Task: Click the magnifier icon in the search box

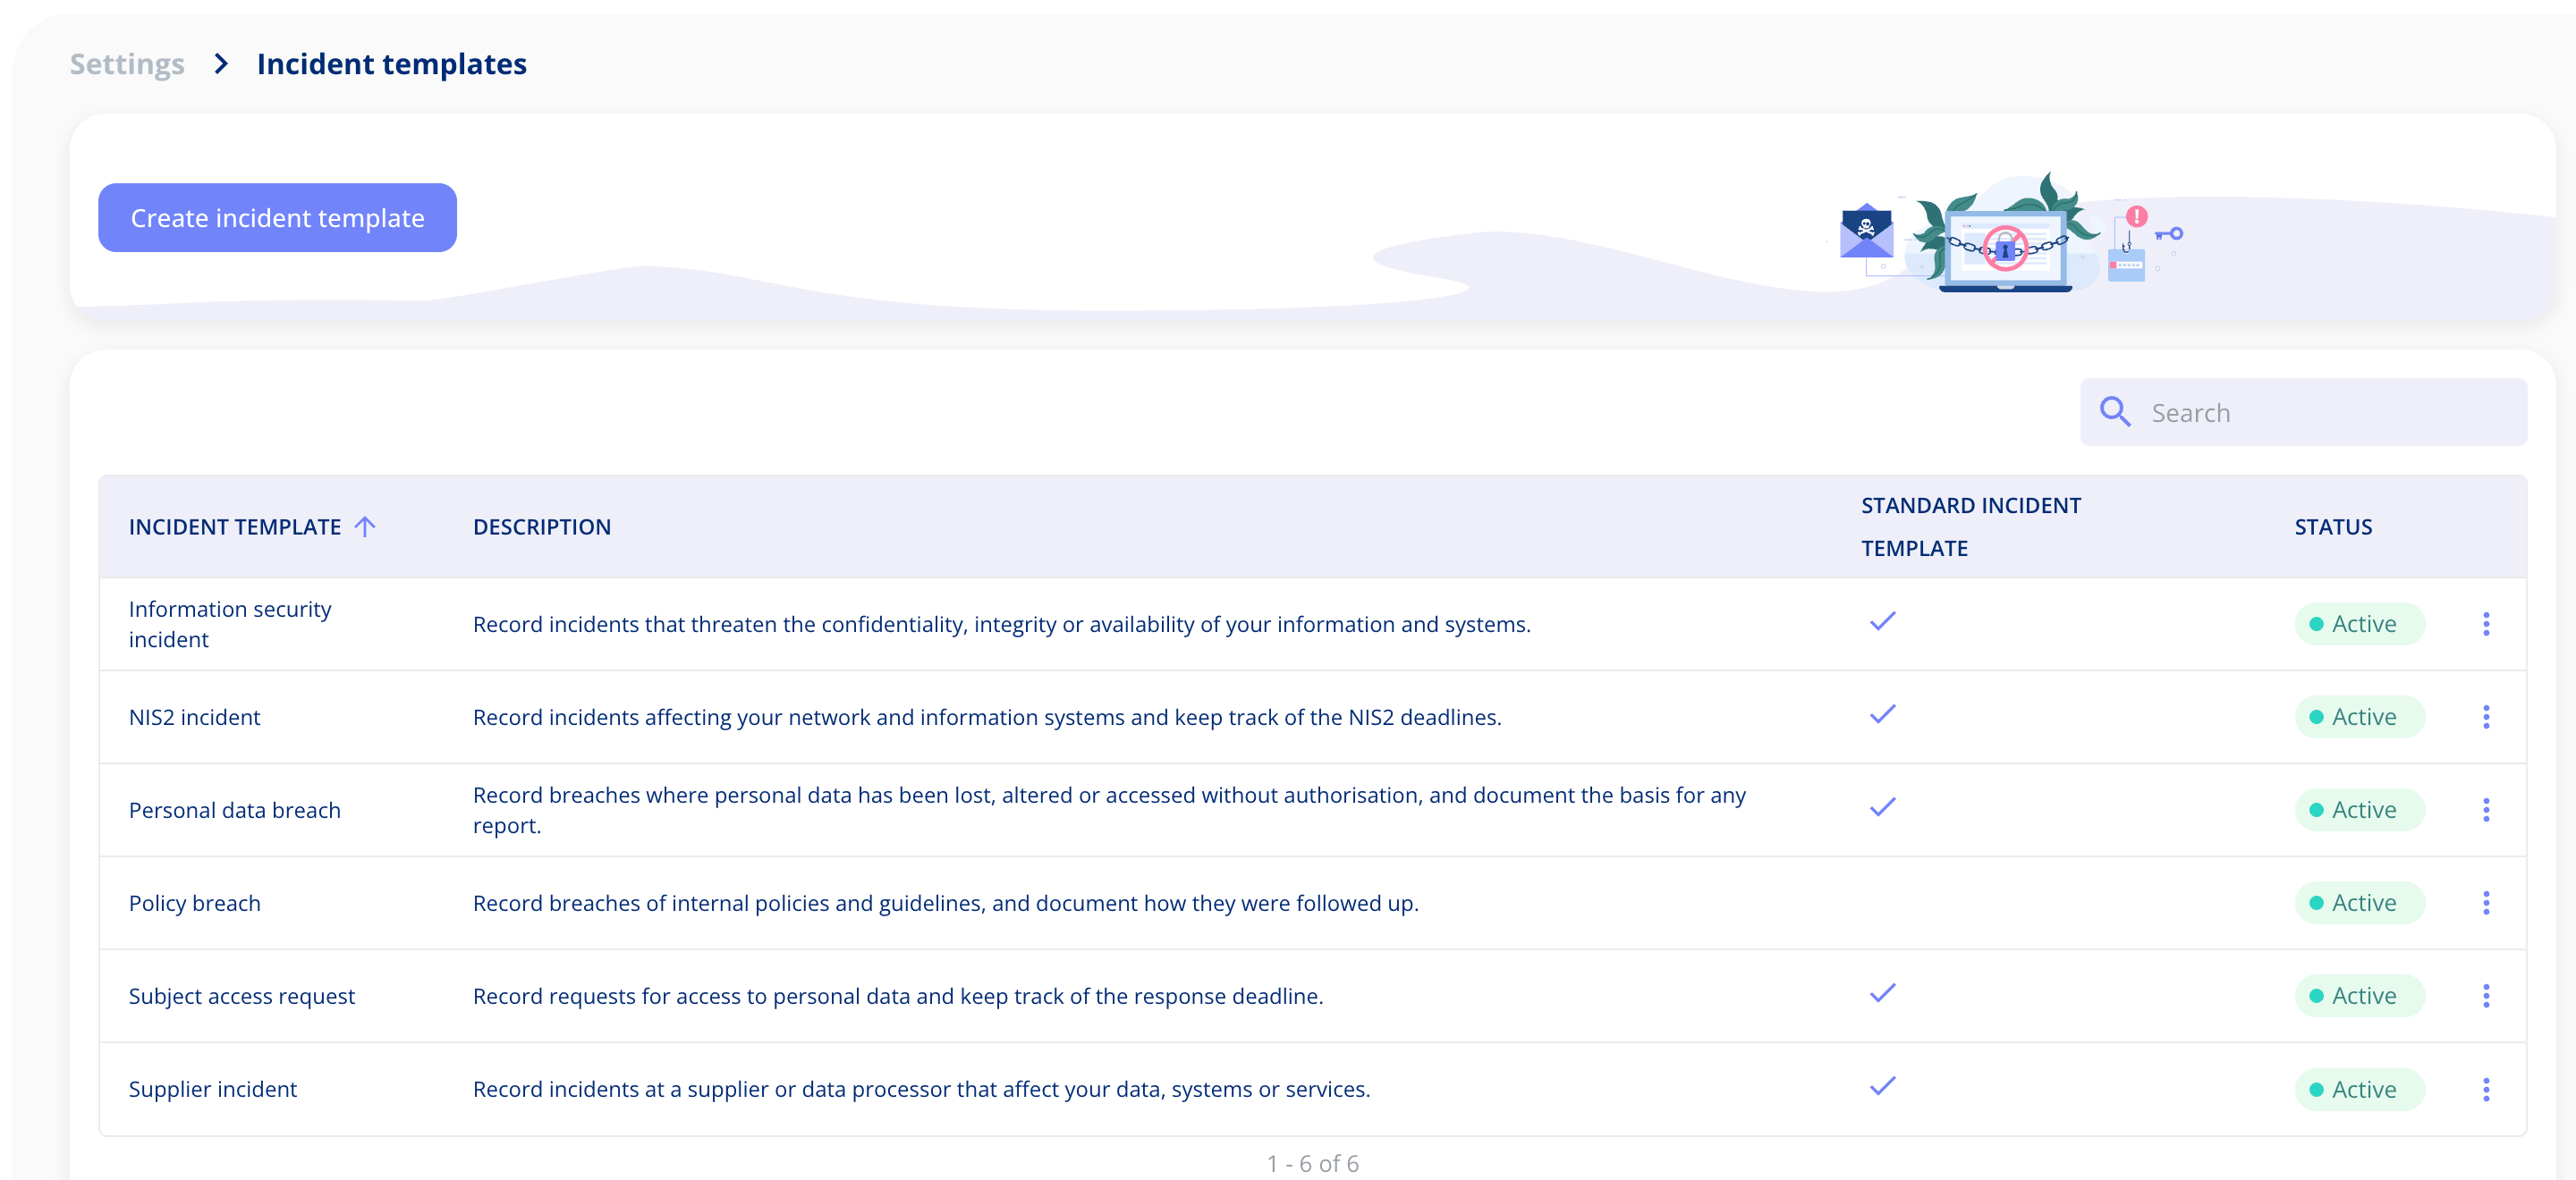Action: pyautogui.click(x=2115, y=411)
